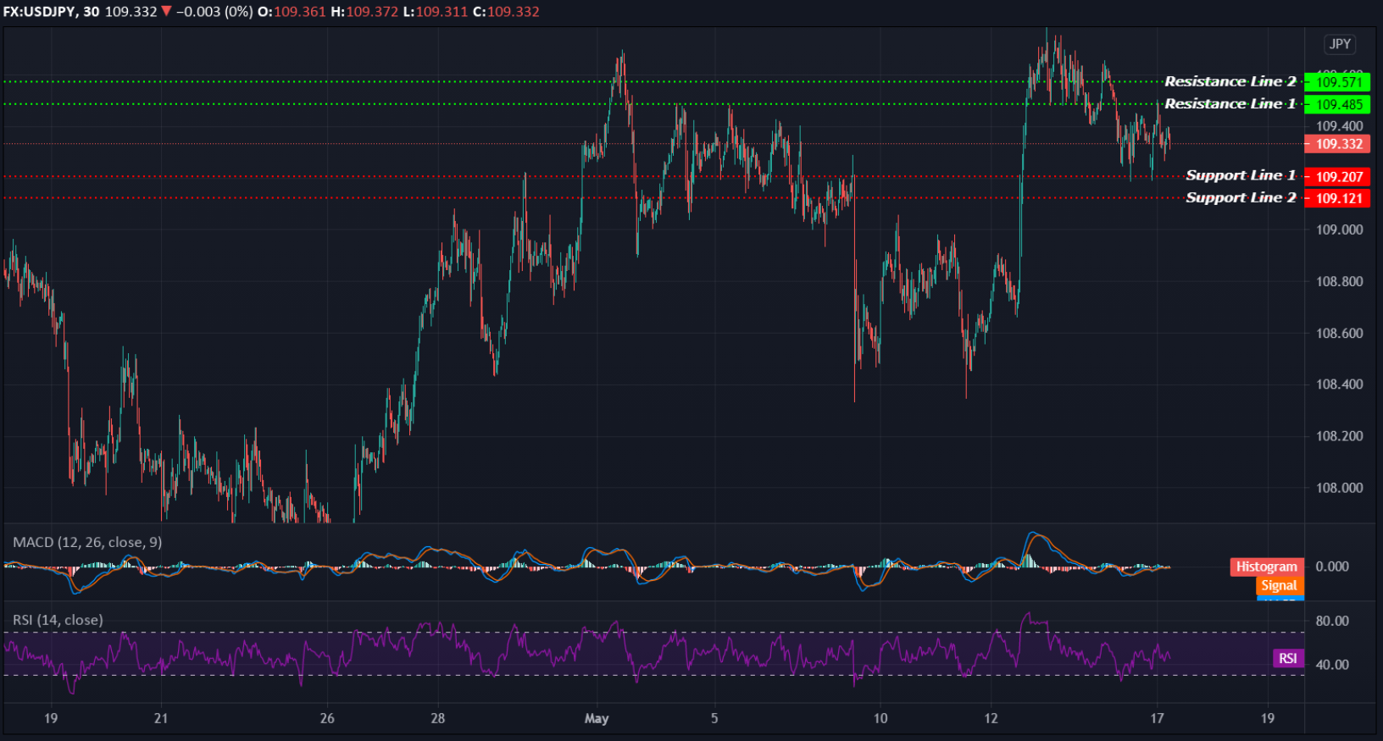The width and height of the screenshot is (1383, 741).
Task: Click the L:109.311 low value
Action: tap(436, 12)
